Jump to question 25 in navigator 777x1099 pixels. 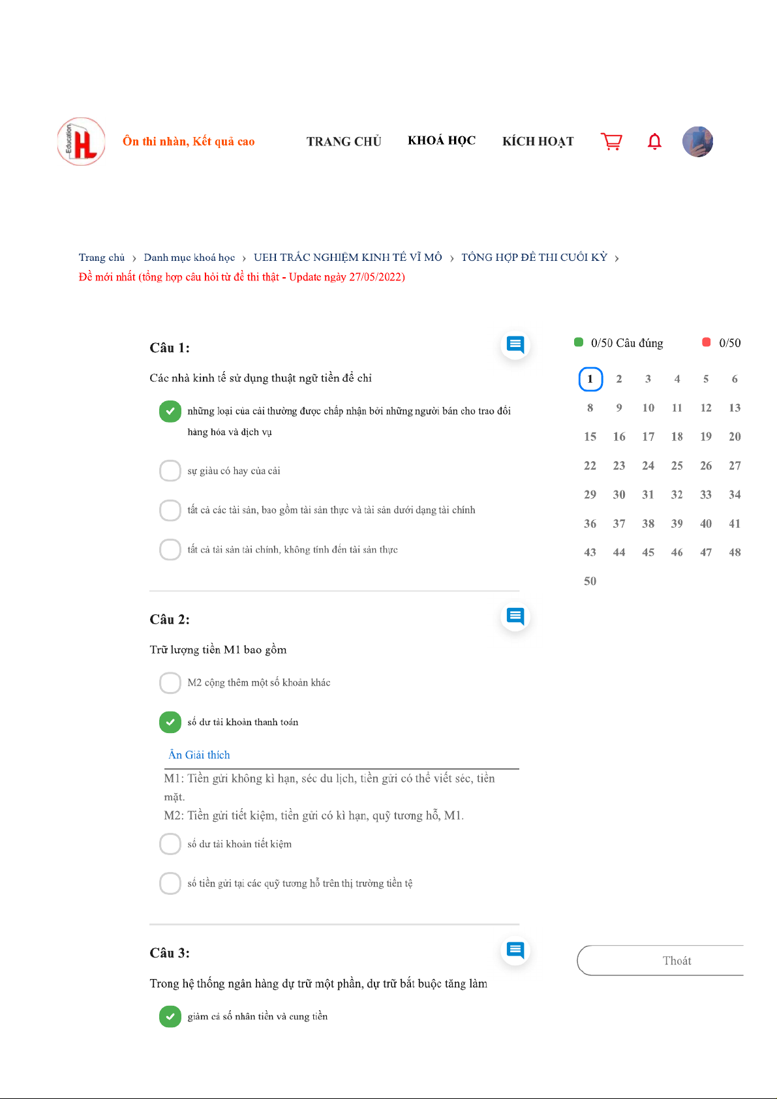(677, 466)
